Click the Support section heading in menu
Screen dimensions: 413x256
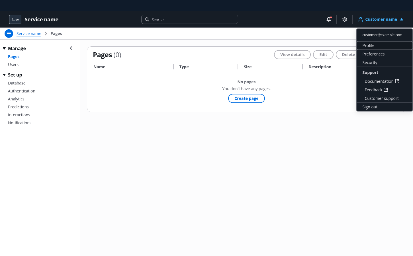tap(370, 73)
